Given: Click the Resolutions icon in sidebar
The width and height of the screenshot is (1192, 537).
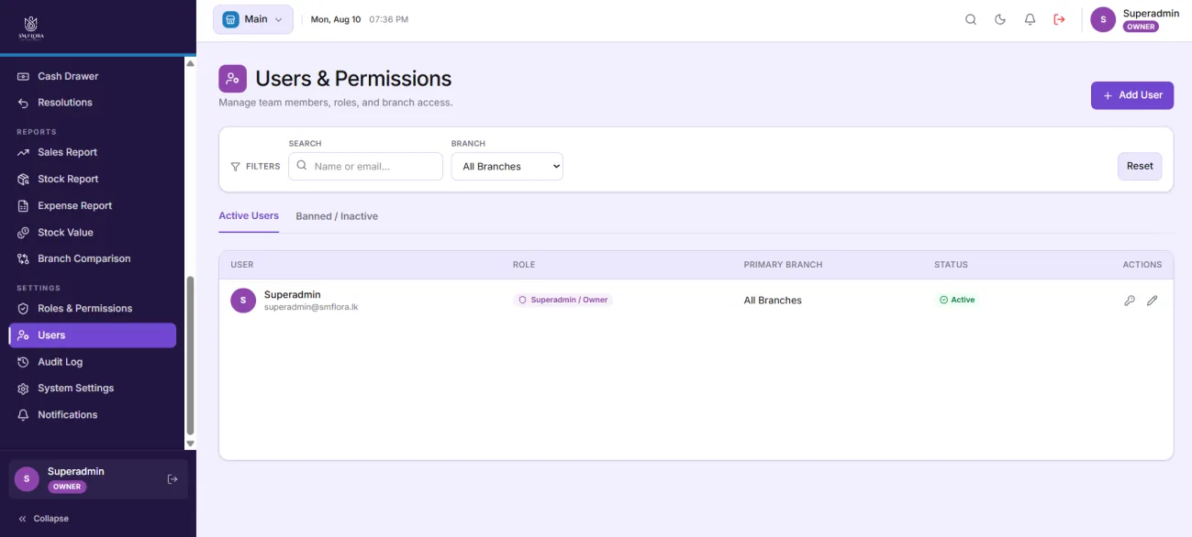Looking at the screenshot, I should (23, 103).
